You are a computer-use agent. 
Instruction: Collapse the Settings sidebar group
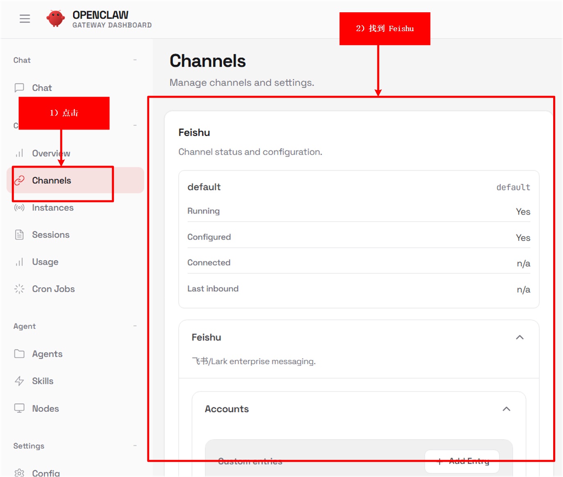coord(135,446)
